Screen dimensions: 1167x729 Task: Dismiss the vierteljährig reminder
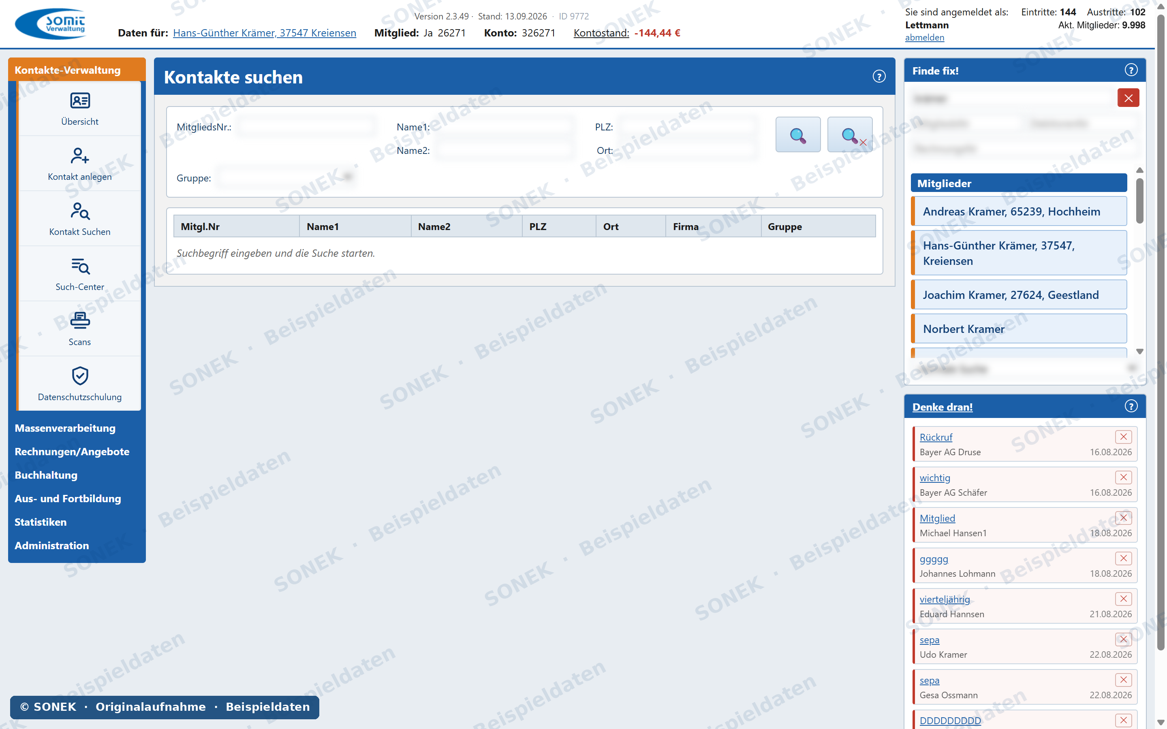tap(1123, 599)
